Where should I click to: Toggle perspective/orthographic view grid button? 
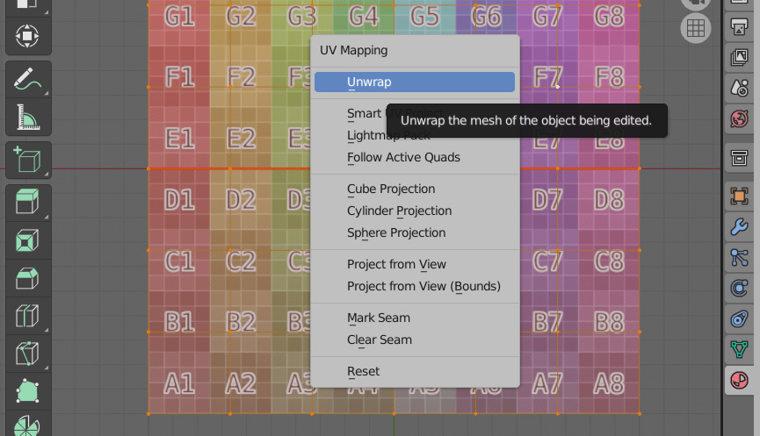coord(696,28)
